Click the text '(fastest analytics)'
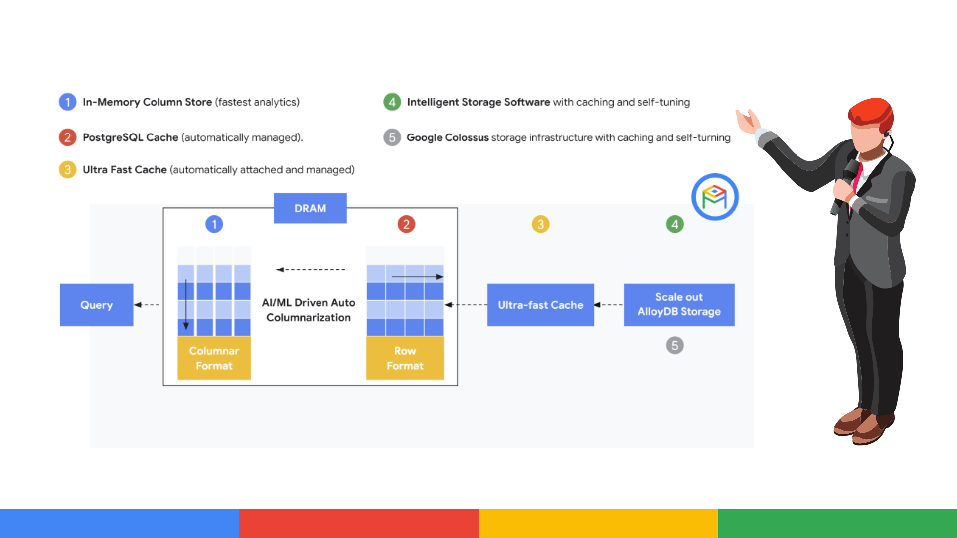 click(257, 102)
